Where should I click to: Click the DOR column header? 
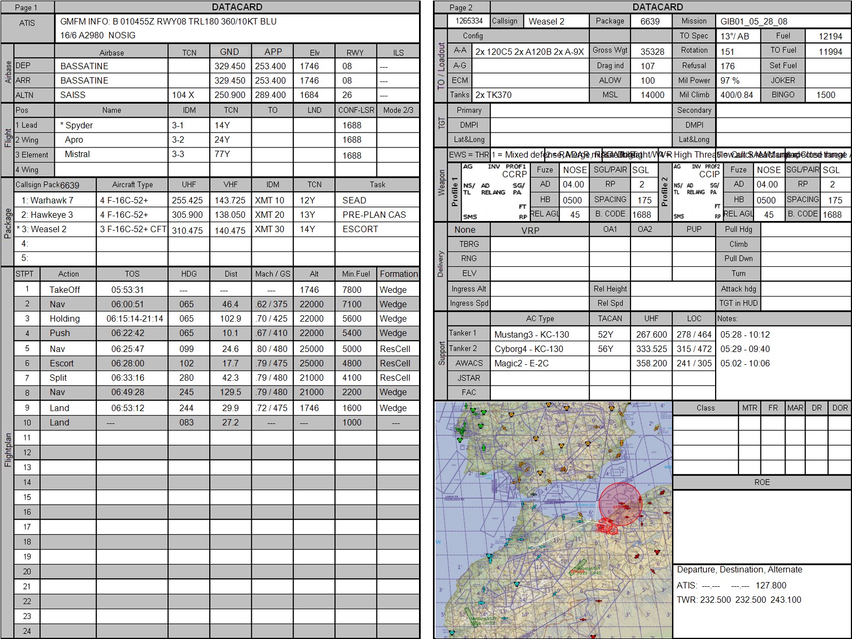tap(840, 408)
